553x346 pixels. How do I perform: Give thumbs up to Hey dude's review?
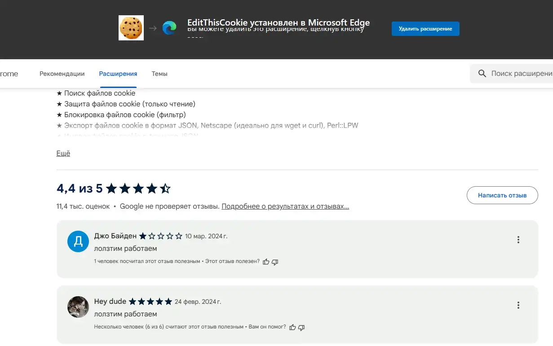point(292,327)
